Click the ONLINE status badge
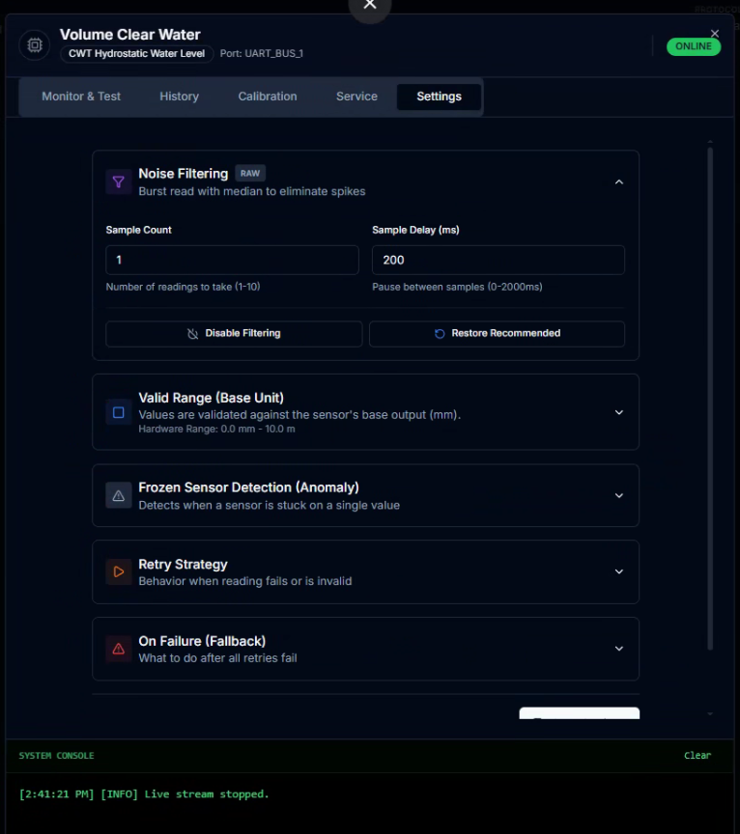Image resolution: width=740 pixels, height=834 pixels. point(694,46)
